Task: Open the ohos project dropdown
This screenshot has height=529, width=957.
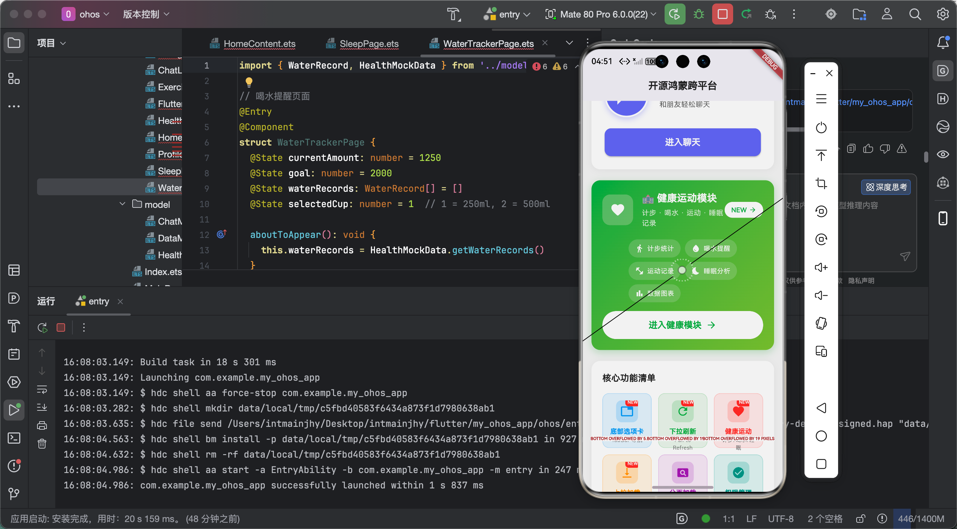Action: tap(85, 14)
